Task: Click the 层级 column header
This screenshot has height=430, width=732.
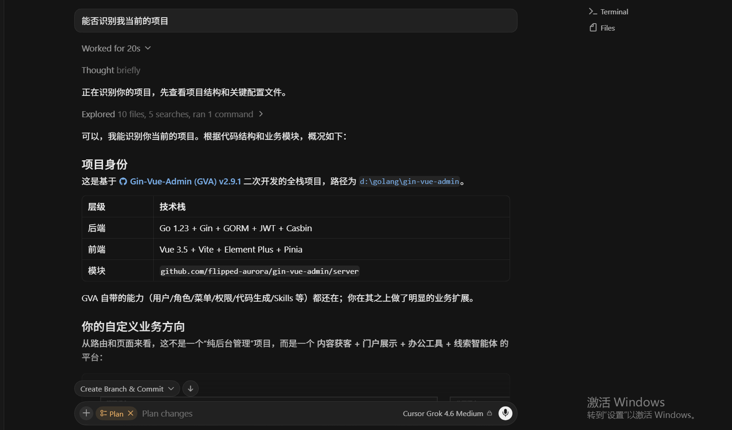Action: [97, 207]
